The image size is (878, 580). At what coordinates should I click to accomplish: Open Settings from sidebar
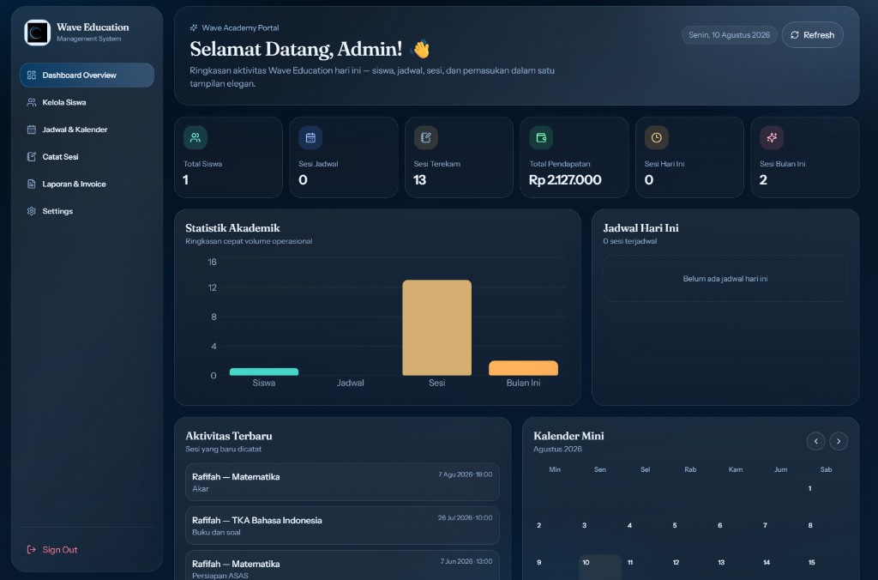(x=87, y=211)
